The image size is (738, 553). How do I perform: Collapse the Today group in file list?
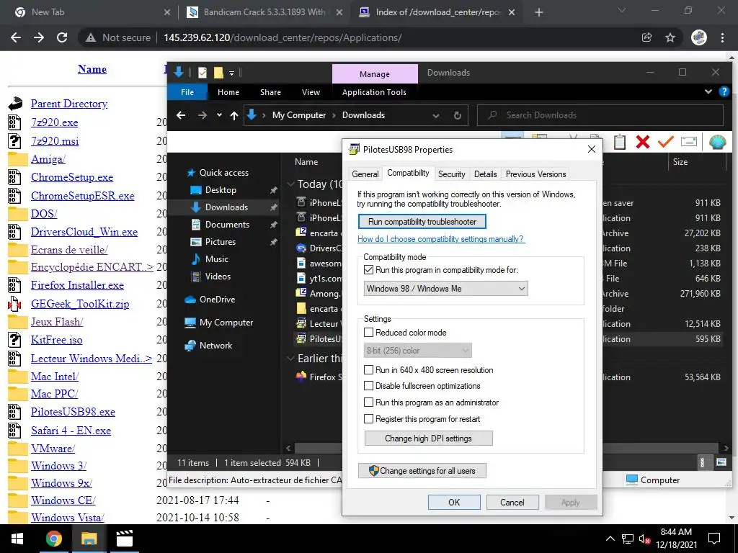[290, 184]
